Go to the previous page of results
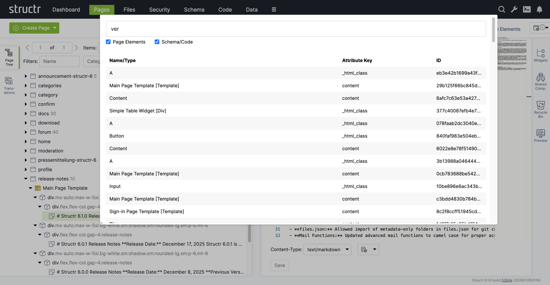 [x=27, y=48]
